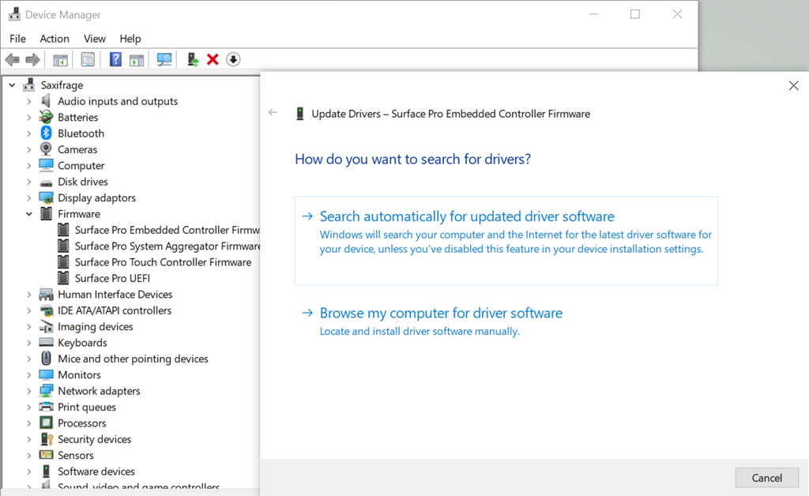Click the show/hide console tree toolbar icon
Screen dimensions: 809x496
[60, 60]
